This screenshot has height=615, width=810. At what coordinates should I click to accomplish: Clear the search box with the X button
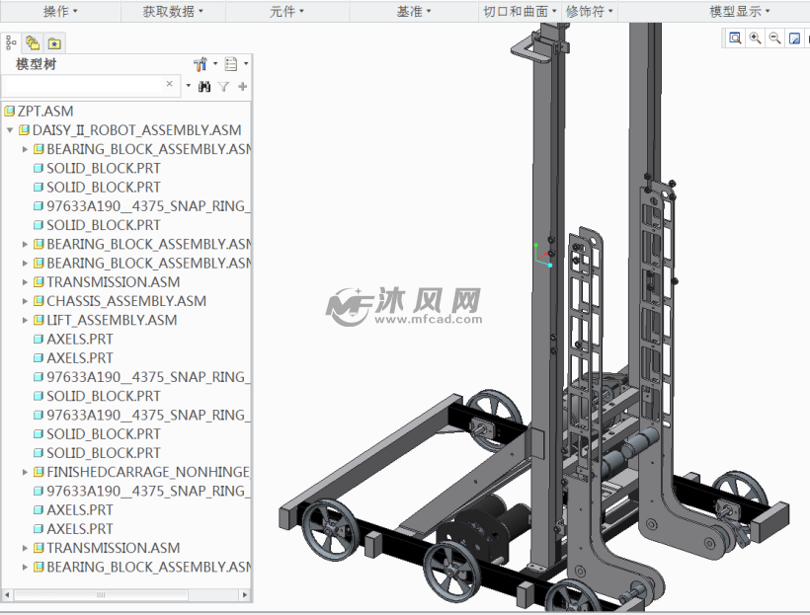(168, 85)
